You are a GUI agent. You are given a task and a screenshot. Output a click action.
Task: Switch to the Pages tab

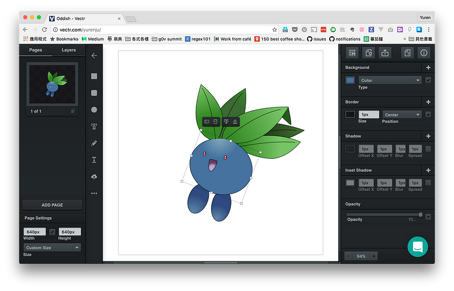click(x=36, y=50)
